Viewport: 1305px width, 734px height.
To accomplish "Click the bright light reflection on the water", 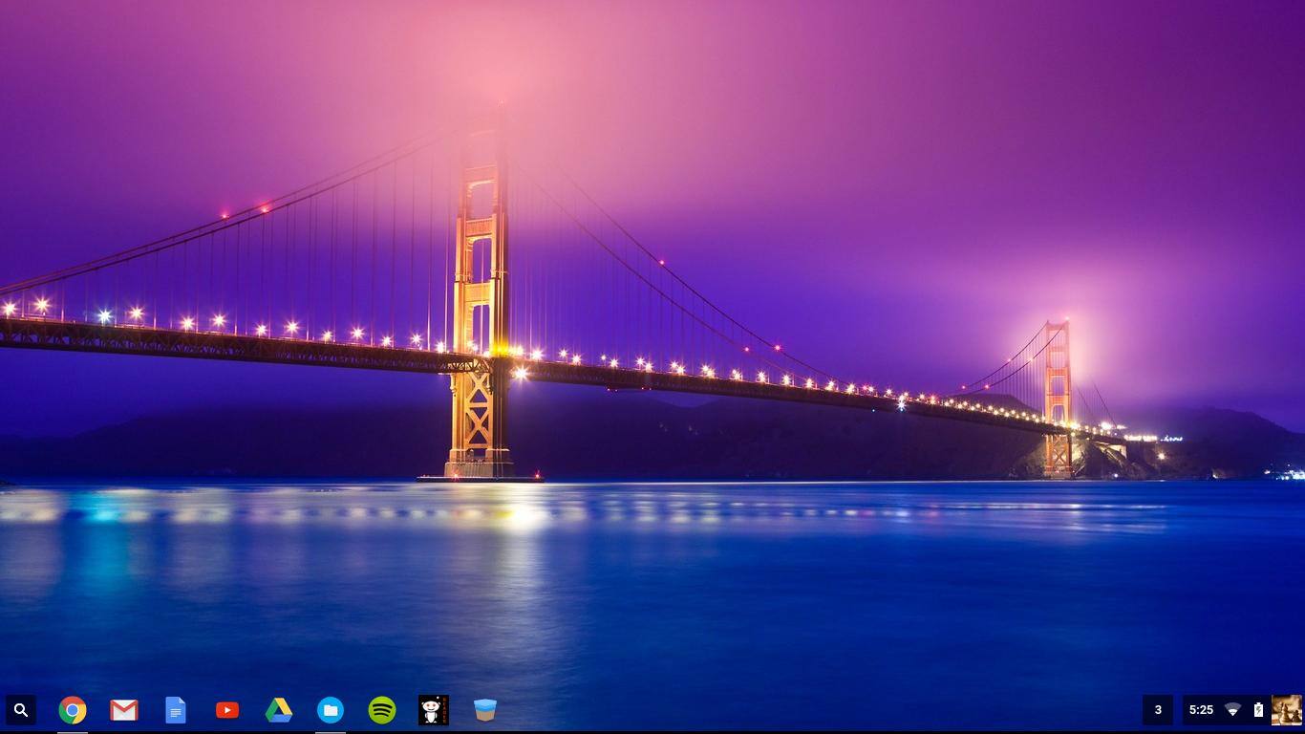I will tap(524, 516).
